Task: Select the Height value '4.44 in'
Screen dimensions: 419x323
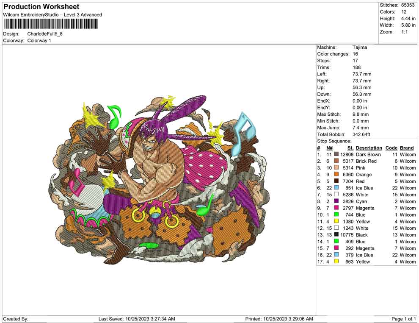Action: click(408, 19)
